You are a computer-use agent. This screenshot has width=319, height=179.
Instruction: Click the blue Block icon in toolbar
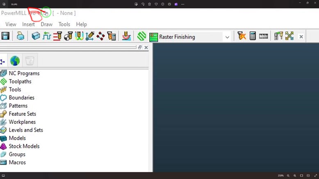click(x=36, y=36)
